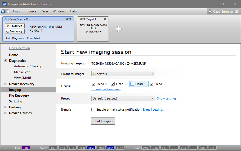
Task: Go to Home in the sidebar
Action: click(14, 55)
